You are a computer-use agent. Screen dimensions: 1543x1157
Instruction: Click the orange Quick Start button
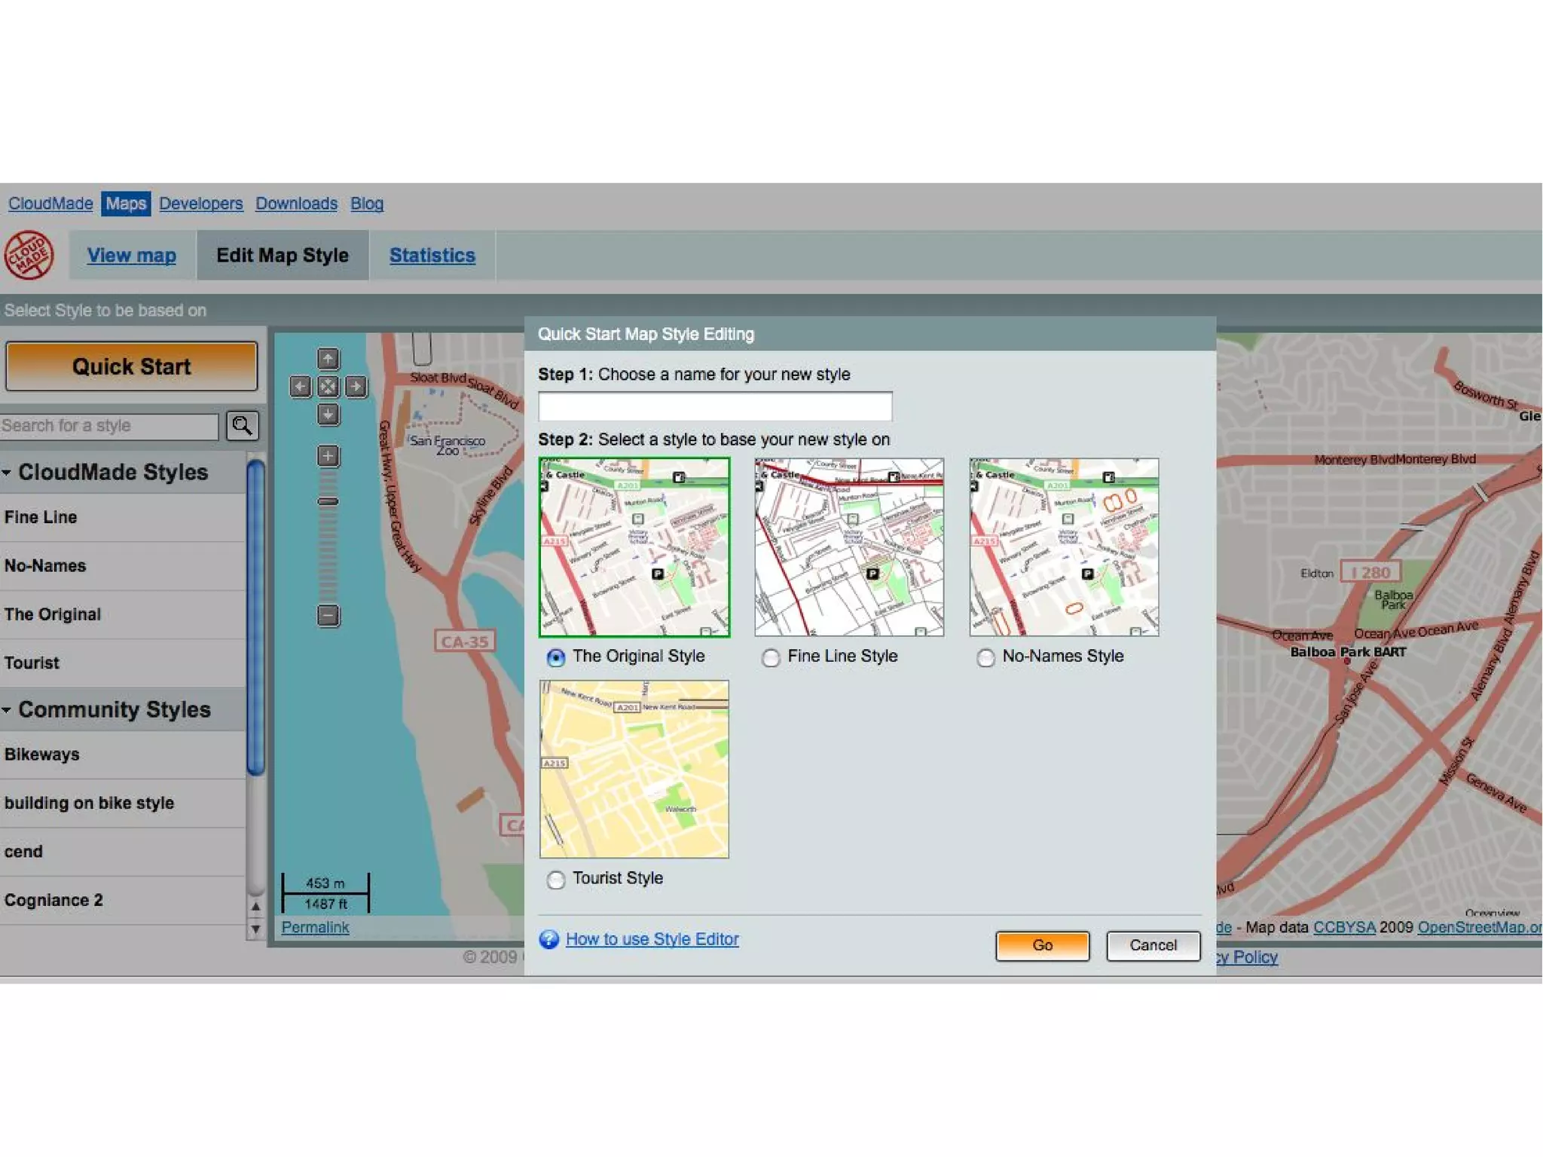click(131, 366)
